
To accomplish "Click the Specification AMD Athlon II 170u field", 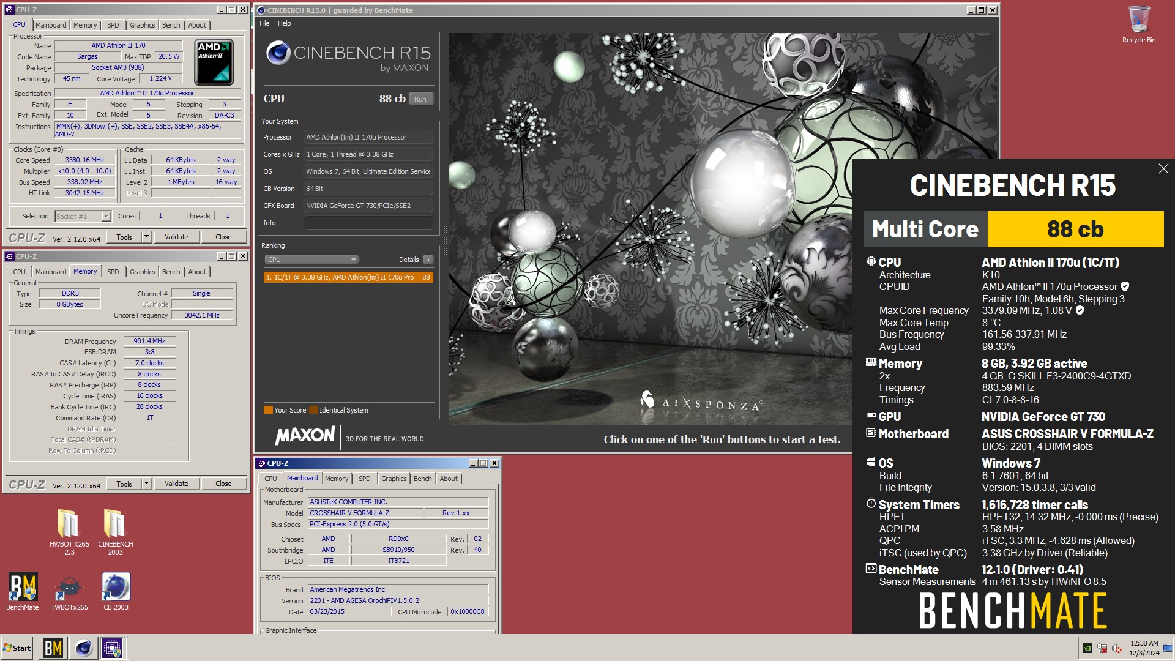I will [147, 93].
